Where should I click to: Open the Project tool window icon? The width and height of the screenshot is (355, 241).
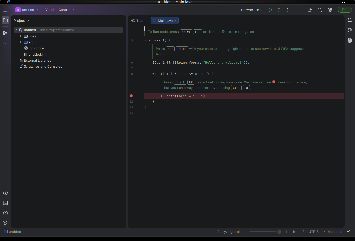(5, 20)
